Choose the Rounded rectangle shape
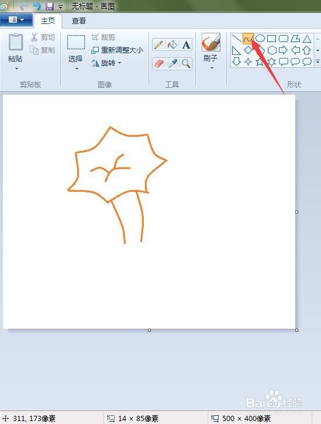 [284, 39]
